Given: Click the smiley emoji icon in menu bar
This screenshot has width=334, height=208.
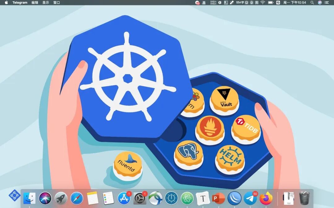Looking at the screenshot, I should click(x=246, y=2).
